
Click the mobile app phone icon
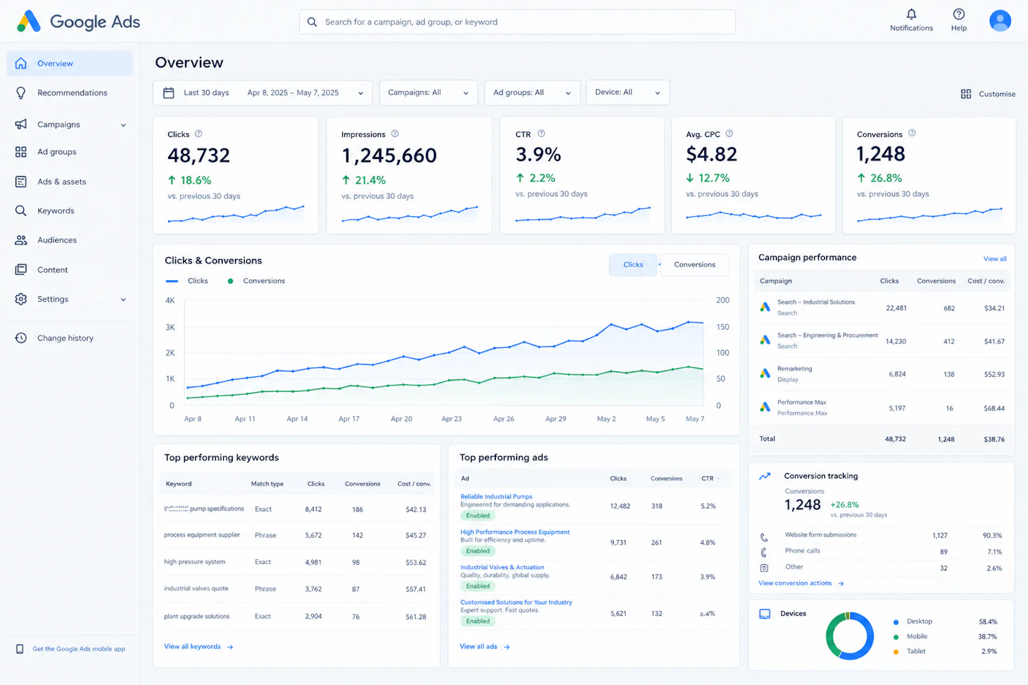[x=20, y=649]
